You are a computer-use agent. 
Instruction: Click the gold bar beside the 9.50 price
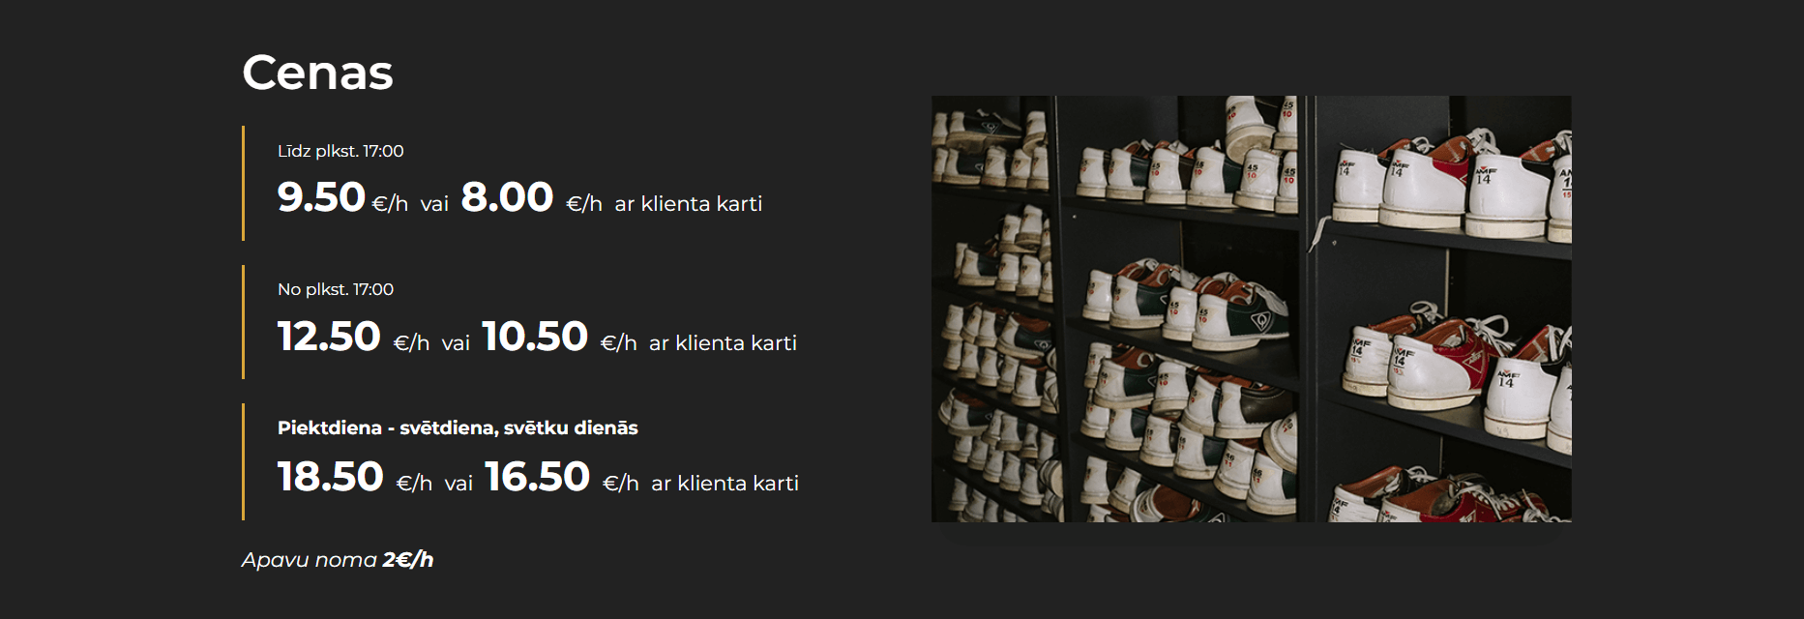tap(243, 183)
